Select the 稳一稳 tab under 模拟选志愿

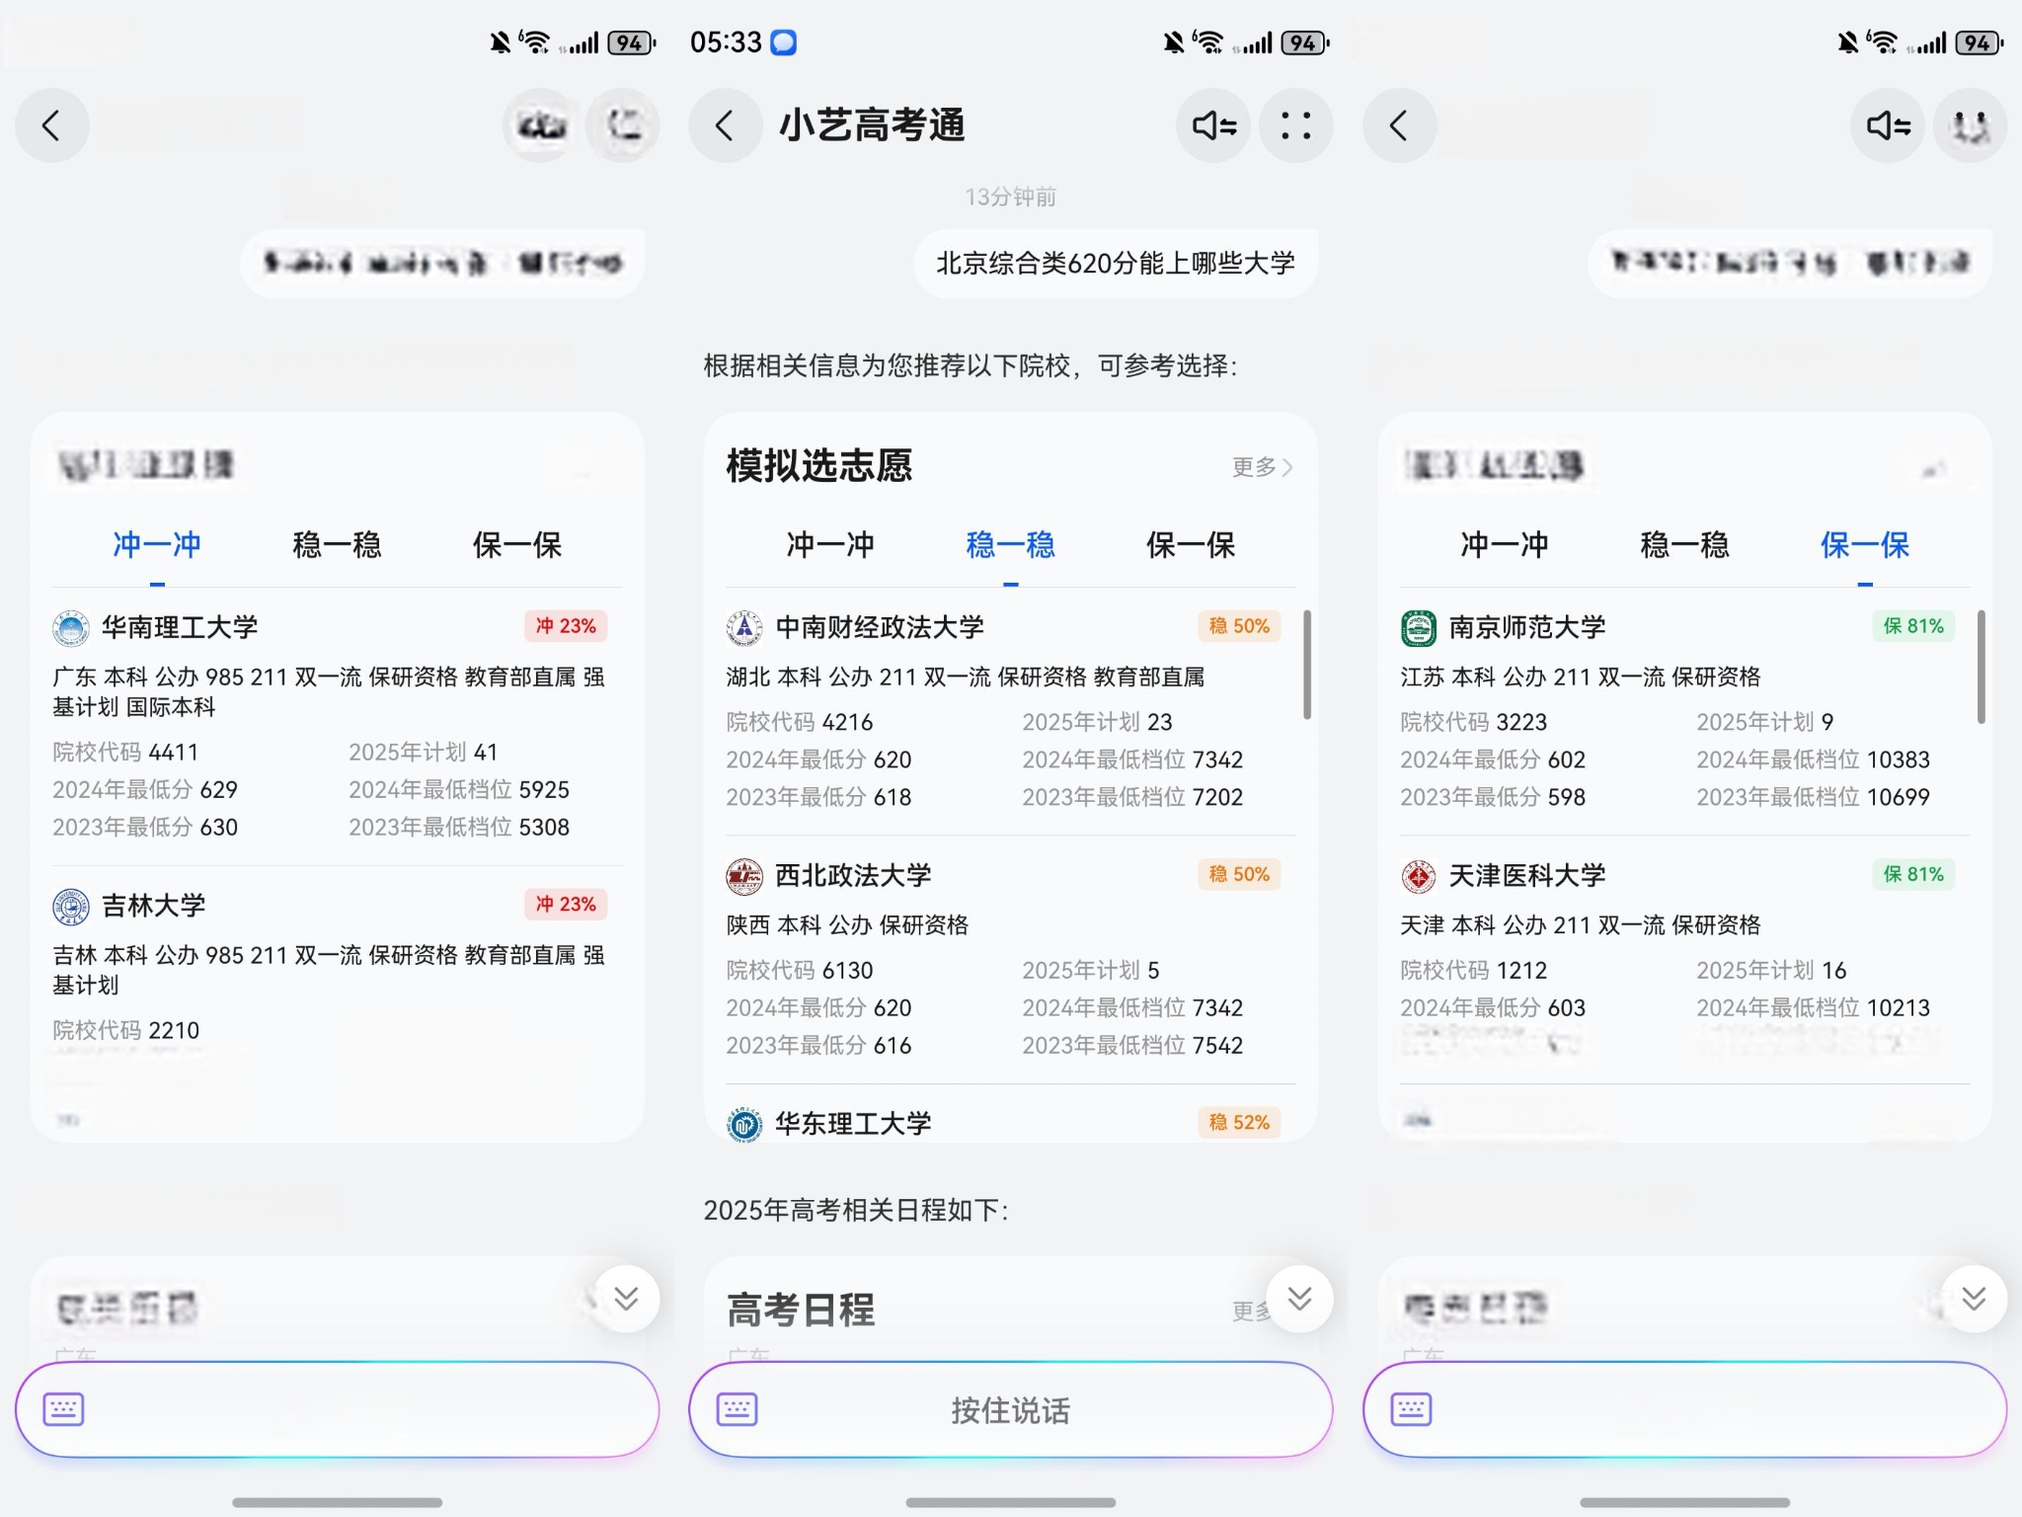(x=1010, y=545)
